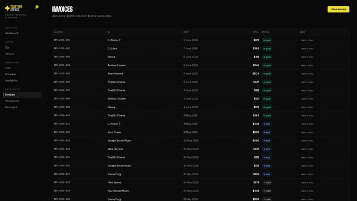
Task: Select invoice number INV-2026-010
Action: click(x=62, y=116)
